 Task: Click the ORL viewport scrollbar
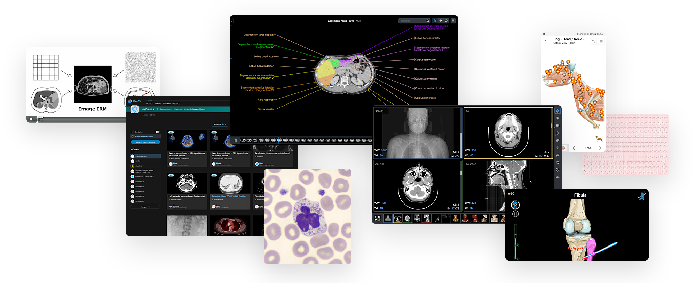(x=552, y=126)
